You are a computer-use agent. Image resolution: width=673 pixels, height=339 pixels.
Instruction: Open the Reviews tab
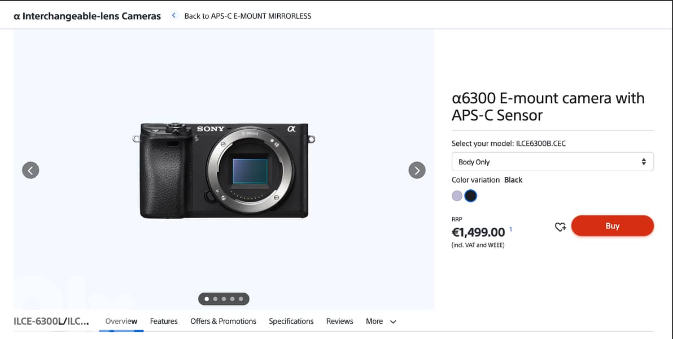(x=339, y=321)
